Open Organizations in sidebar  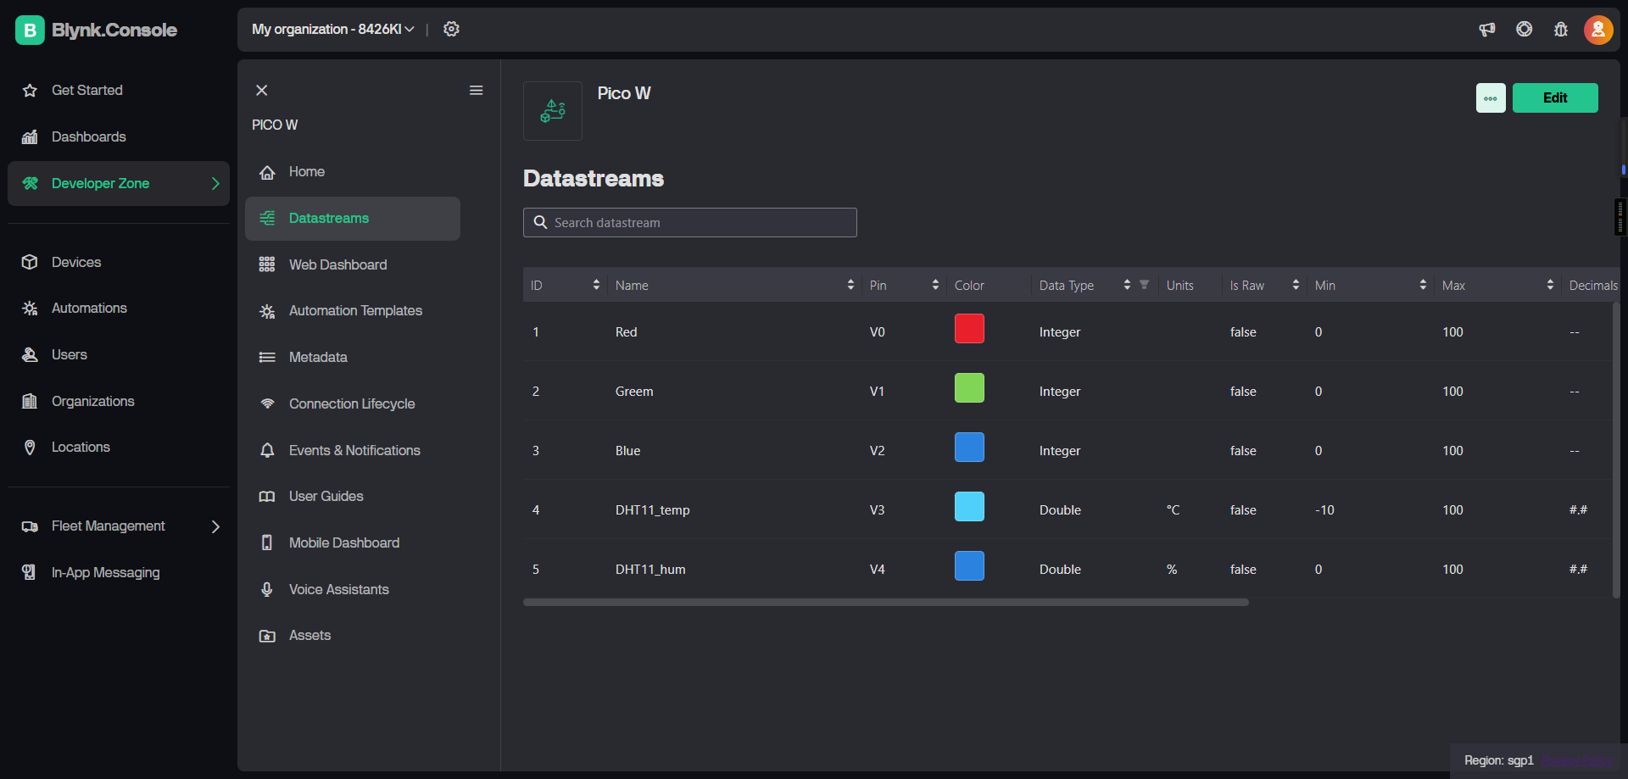coord(119,402)
